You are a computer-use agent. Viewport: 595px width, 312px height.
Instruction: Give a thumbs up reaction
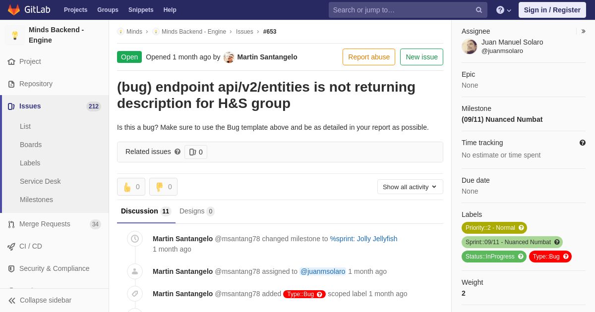(131, 187)
